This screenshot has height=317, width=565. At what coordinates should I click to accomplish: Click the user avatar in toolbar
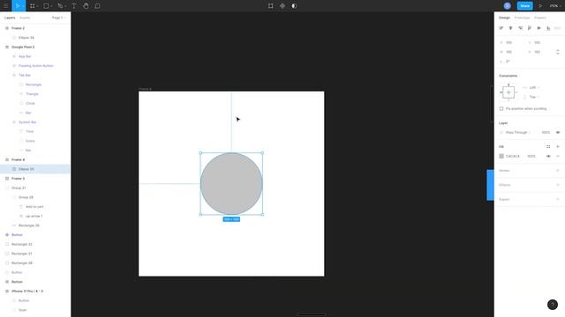[508, 6]
